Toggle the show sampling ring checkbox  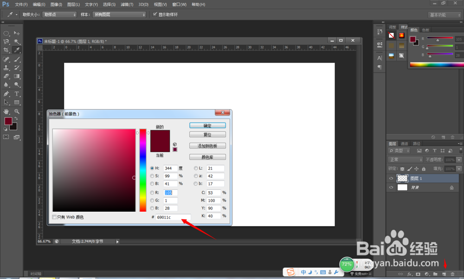155,14
